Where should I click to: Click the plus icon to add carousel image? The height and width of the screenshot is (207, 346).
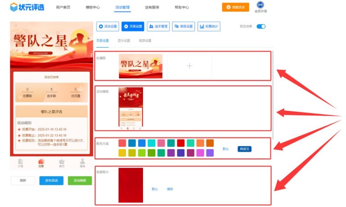tap(189, 66)
